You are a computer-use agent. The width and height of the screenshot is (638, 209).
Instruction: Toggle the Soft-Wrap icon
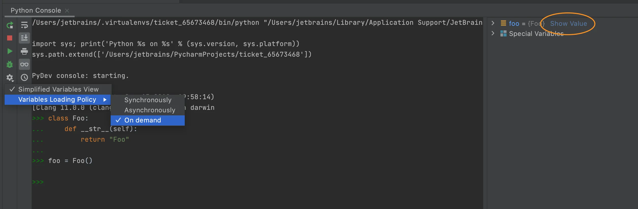pyautogui.click(x=24, y=25)
